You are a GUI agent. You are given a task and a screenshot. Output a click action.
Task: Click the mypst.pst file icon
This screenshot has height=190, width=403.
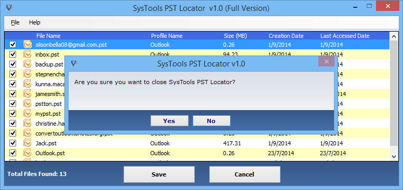28,114
